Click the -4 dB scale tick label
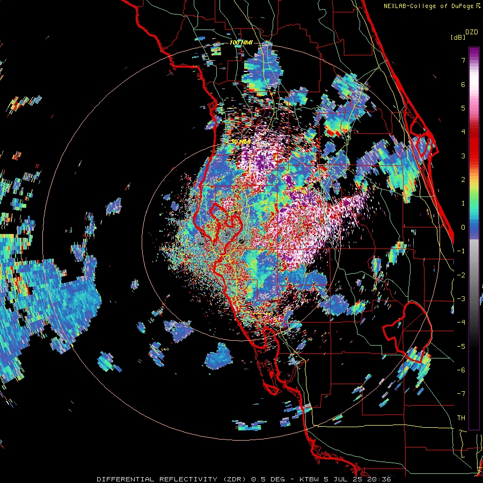Viewport: 483px width, 483px height. (461, 323)
